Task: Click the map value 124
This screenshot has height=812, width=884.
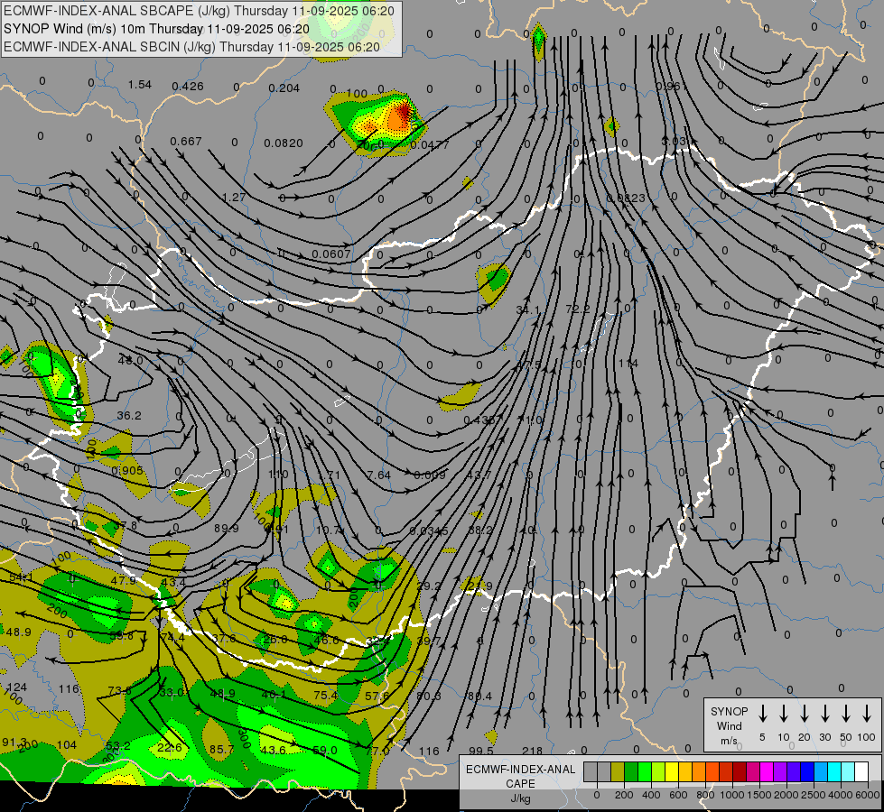Action: [16, 687]
